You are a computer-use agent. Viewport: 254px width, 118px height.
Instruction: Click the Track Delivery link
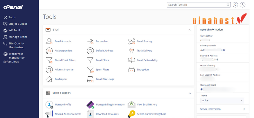[144, 51]
